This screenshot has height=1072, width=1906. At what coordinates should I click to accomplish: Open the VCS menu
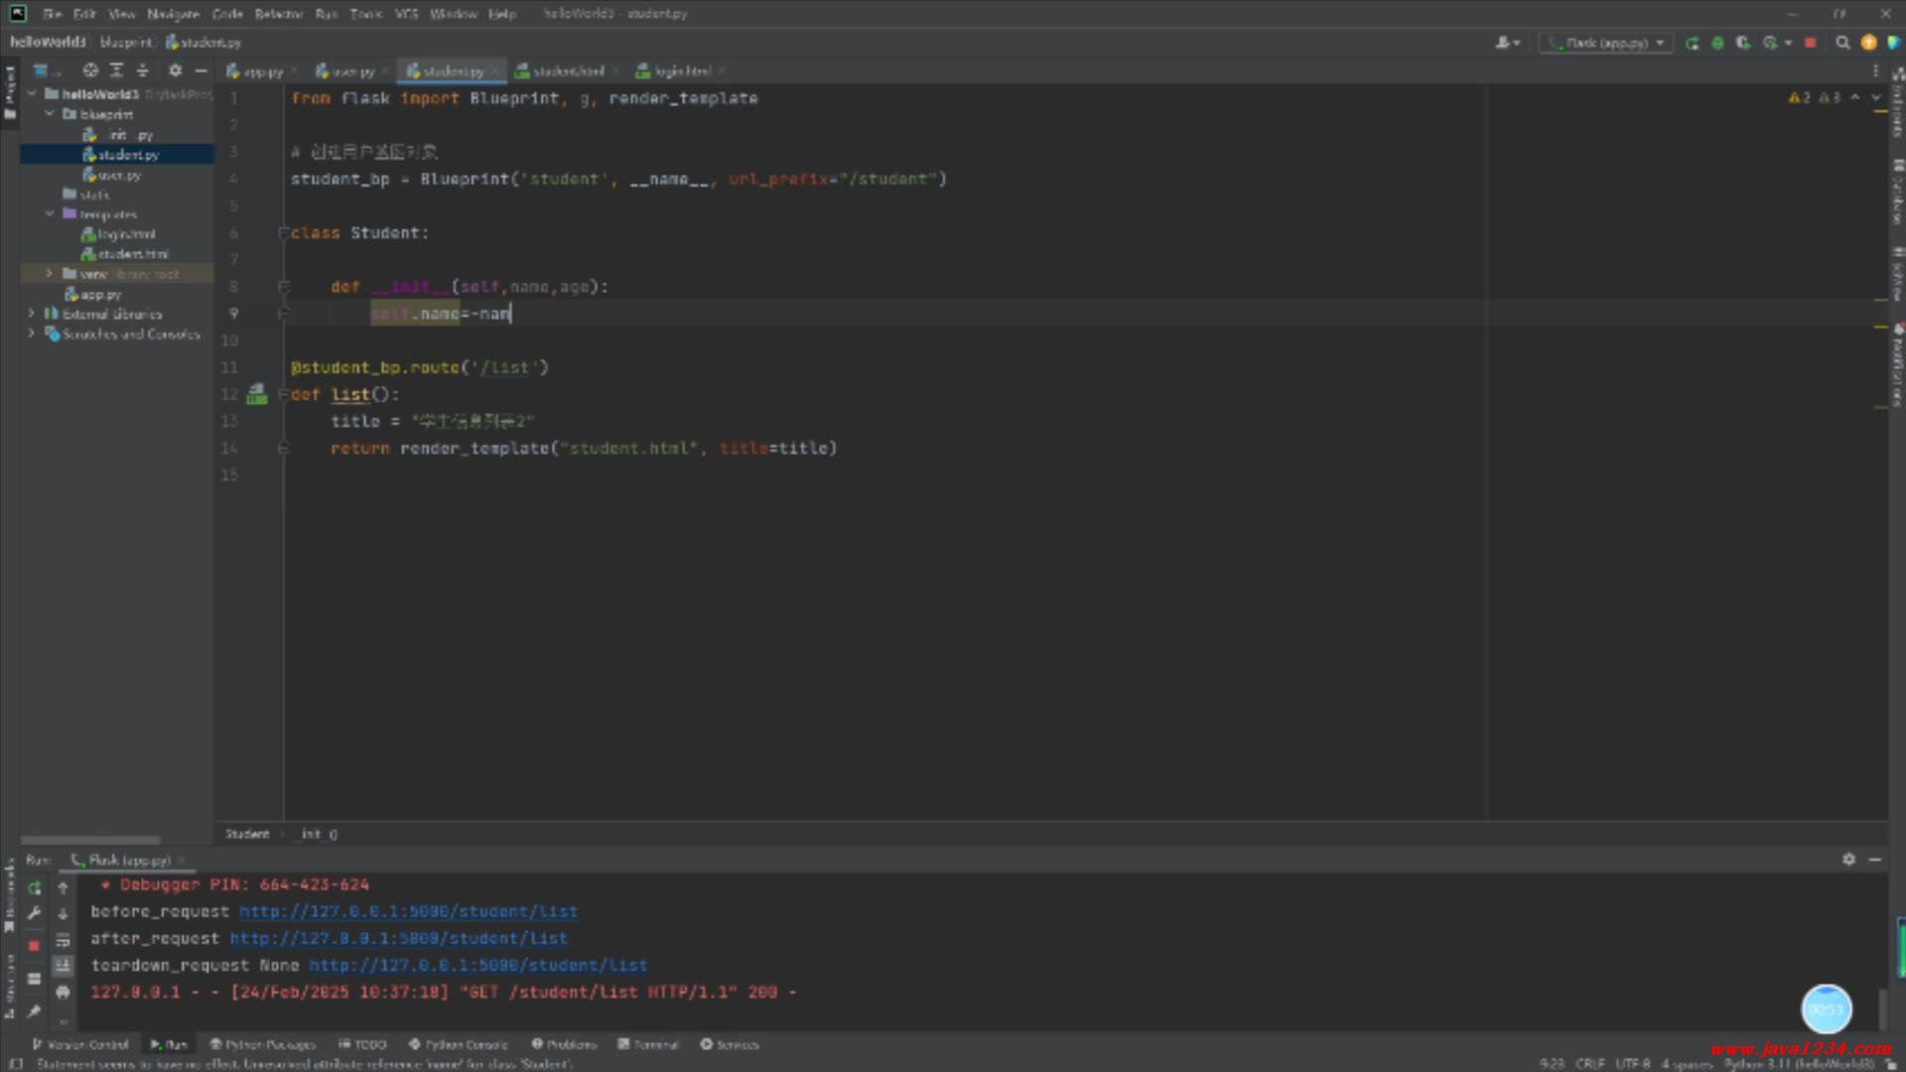tap(406, 14)
